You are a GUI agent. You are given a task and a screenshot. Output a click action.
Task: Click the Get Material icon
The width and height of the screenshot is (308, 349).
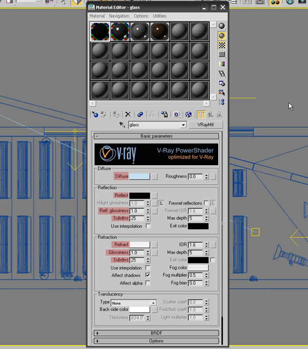[x=94, y=115]
